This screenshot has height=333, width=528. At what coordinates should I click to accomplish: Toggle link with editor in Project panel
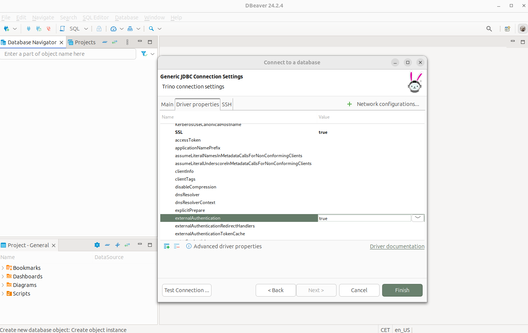click(x=127, y=245)
